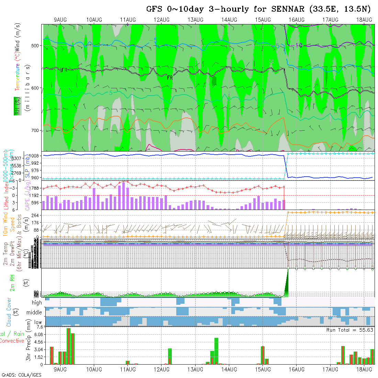
Task: Click the 500 millibar pressure axis value
Action: [35, 46]
